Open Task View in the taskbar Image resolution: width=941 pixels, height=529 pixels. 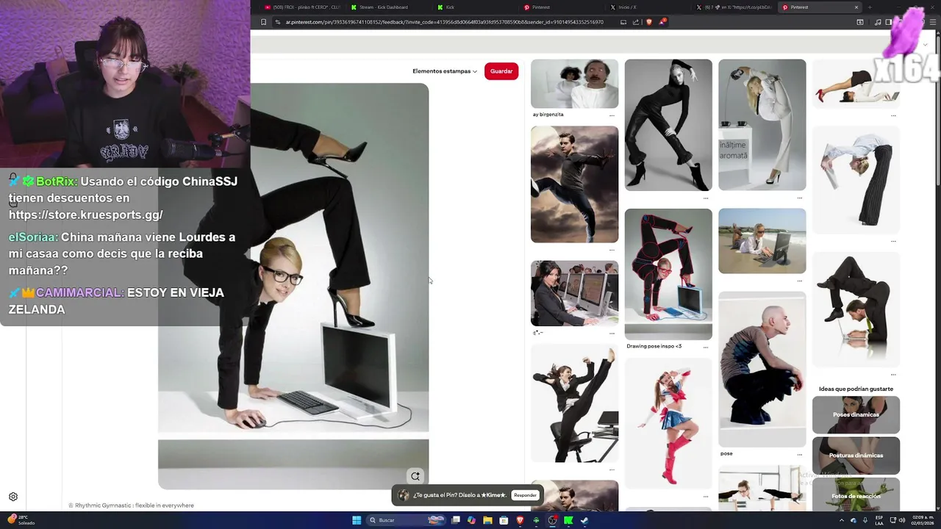point(456,520)
